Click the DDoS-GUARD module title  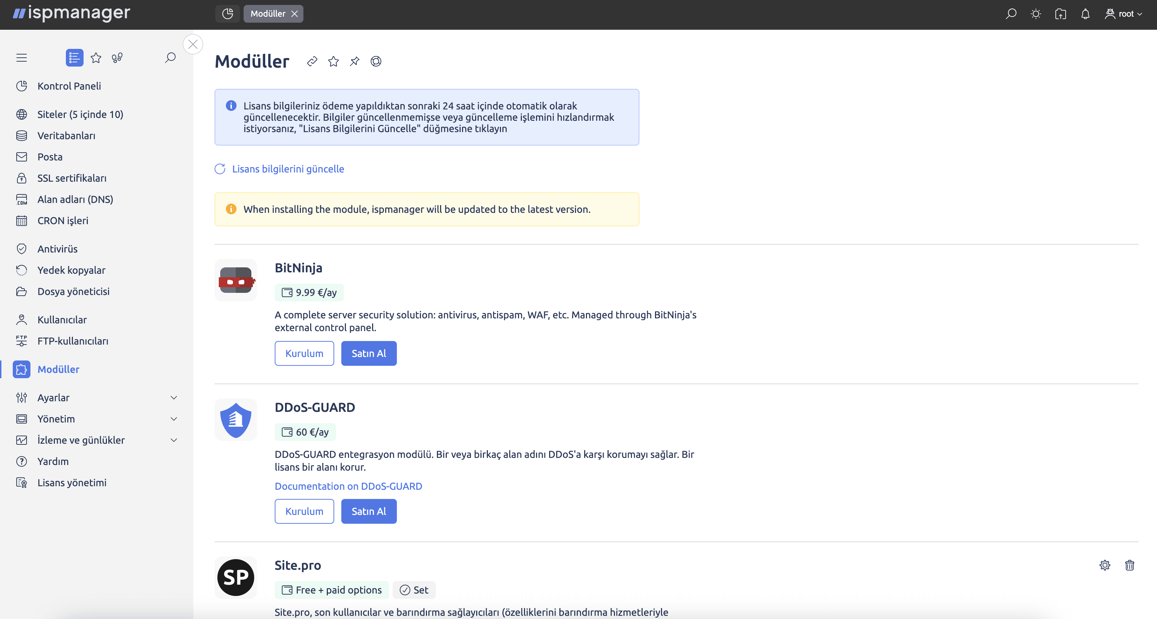315,408
